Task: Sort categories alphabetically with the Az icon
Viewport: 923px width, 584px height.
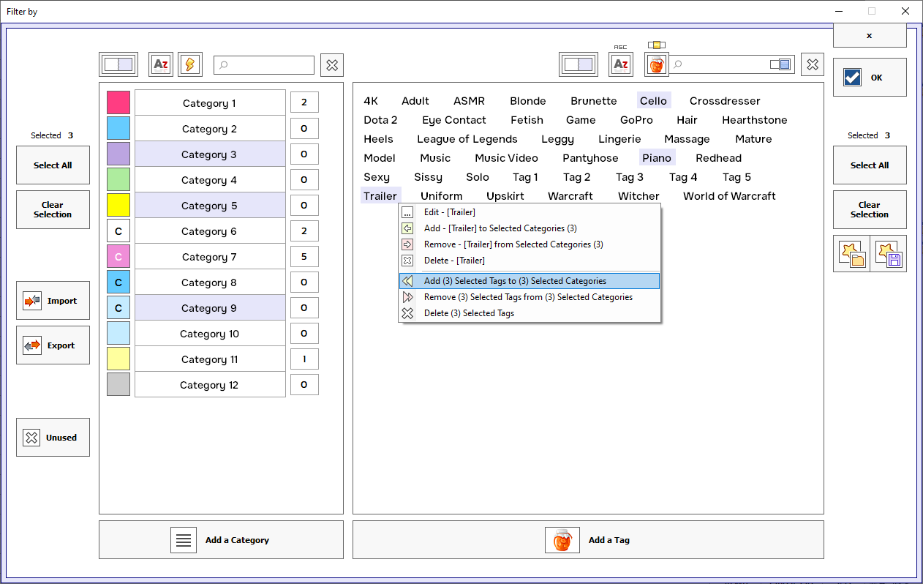Action: [x=161, y=64]
